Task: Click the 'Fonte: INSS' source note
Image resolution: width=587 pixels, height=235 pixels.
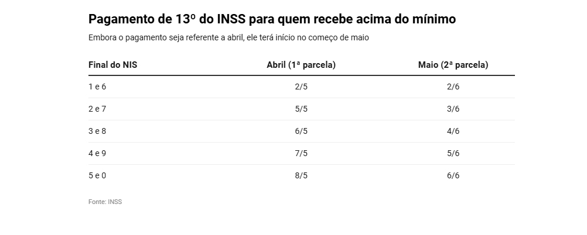Action: pos(105,202)
